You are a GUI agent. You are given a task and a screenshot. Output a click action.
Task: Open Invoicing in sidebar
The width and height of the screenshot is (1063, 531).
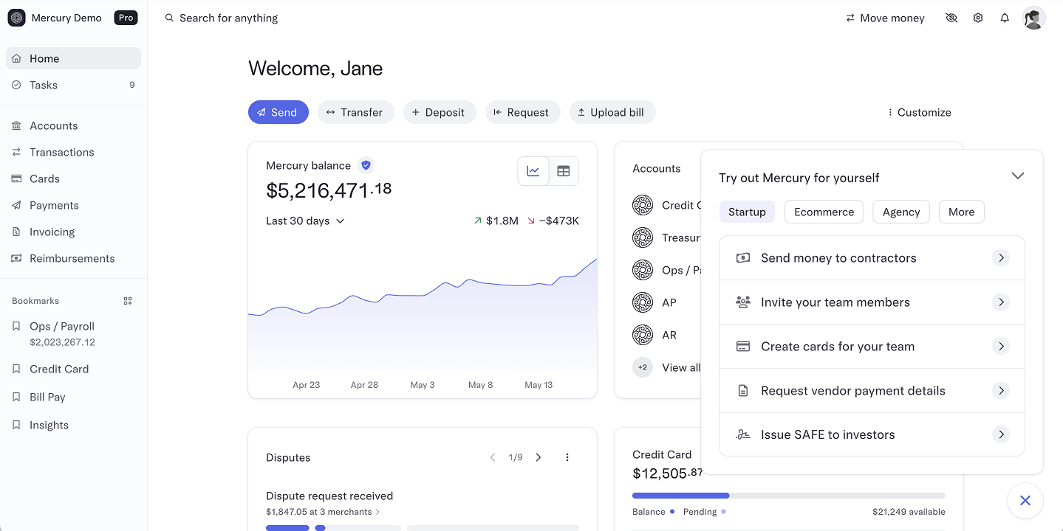click(x=73, y=232)
